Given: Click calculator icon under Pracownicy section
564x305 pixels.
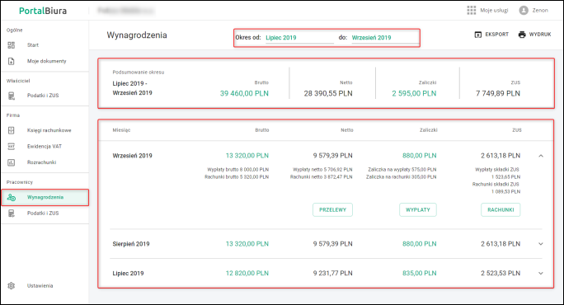Looking at the screenshot, I should [12, 213].
